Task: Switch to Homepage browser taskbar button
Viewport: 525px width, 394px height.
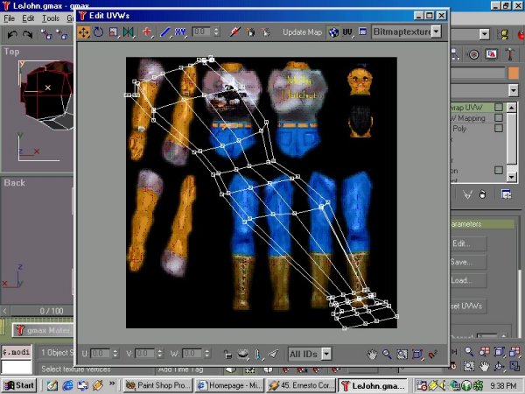Action: [x=229, y=385]
